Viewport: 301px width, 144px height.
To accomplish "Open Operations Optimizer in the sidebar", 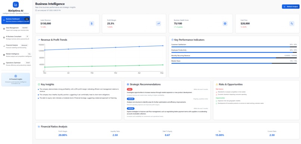I will [16, 64].
